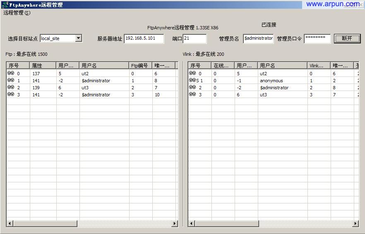Click the Vlink row 0 ut2 icon

[192, 73]
